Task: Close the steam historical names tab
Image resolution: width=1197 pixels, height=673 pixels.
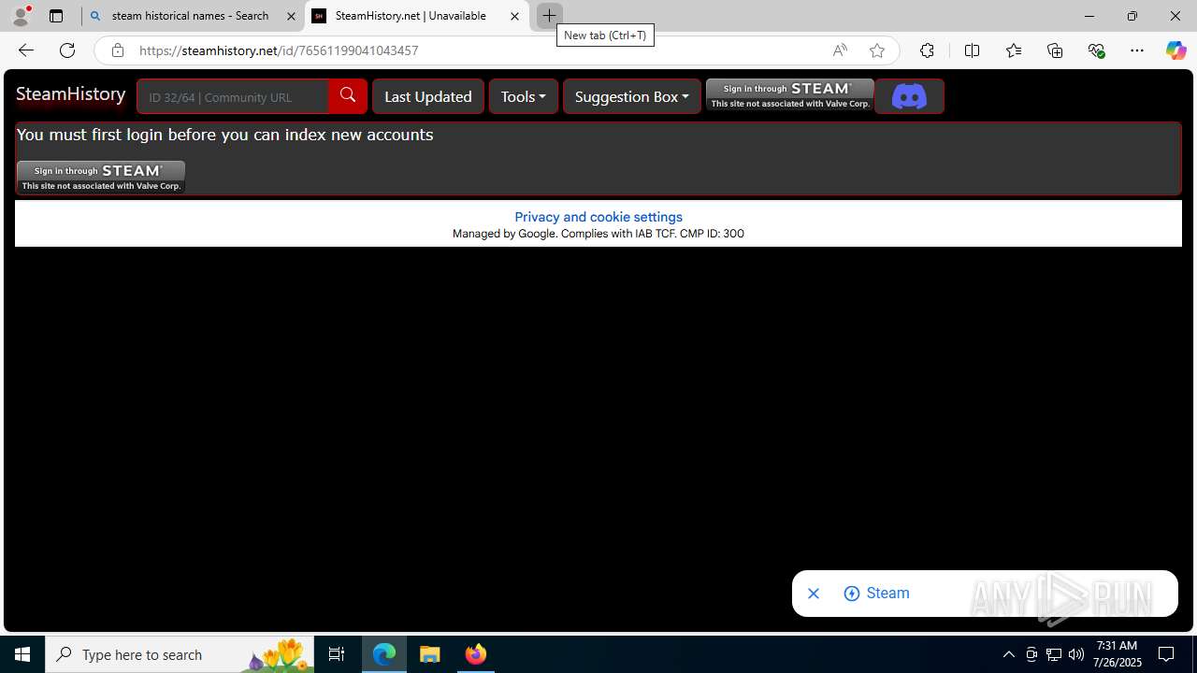Action: (291, 16)
